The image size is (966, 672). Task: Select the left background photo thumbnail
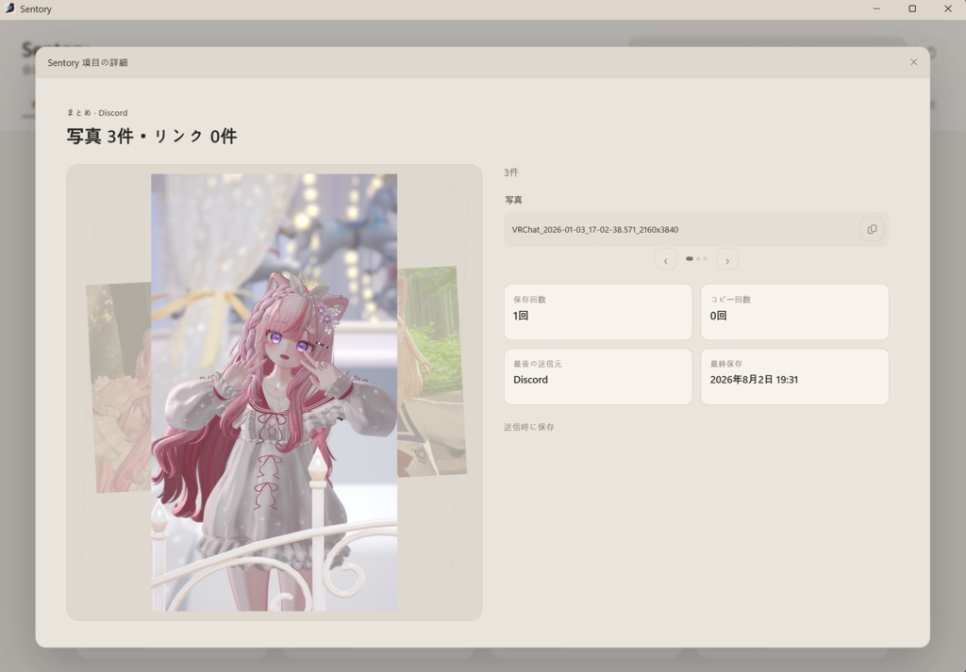(x=120, y=387)
